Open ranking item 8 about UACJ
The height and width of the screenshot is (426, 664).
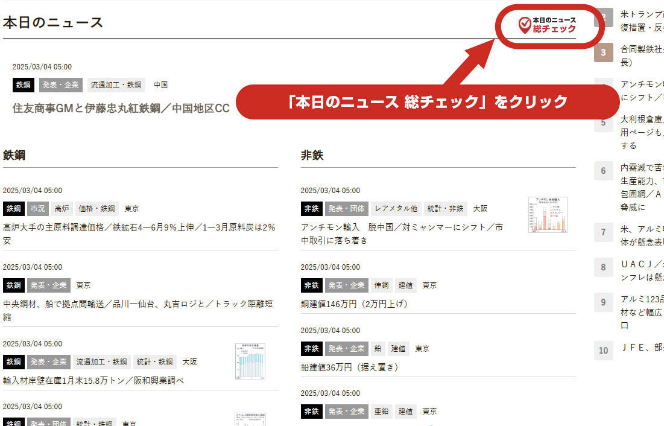639,271
